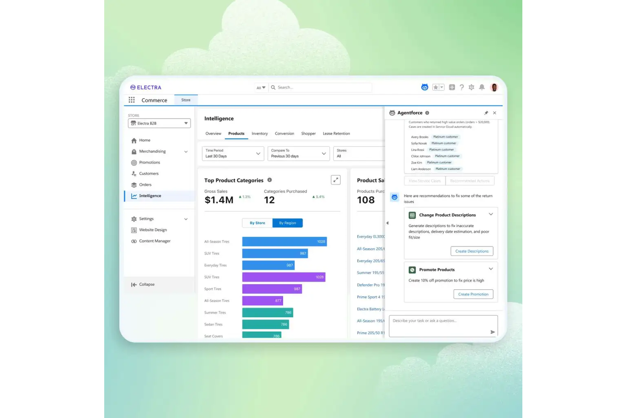Screen dimensions: 627x418
Task: Collapse the Agentforce side panel arrow
Action: [387, 223]
